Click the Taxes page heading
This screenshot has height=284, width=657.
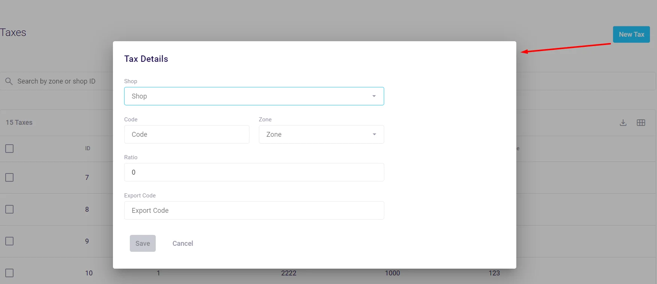click(13, 33)
